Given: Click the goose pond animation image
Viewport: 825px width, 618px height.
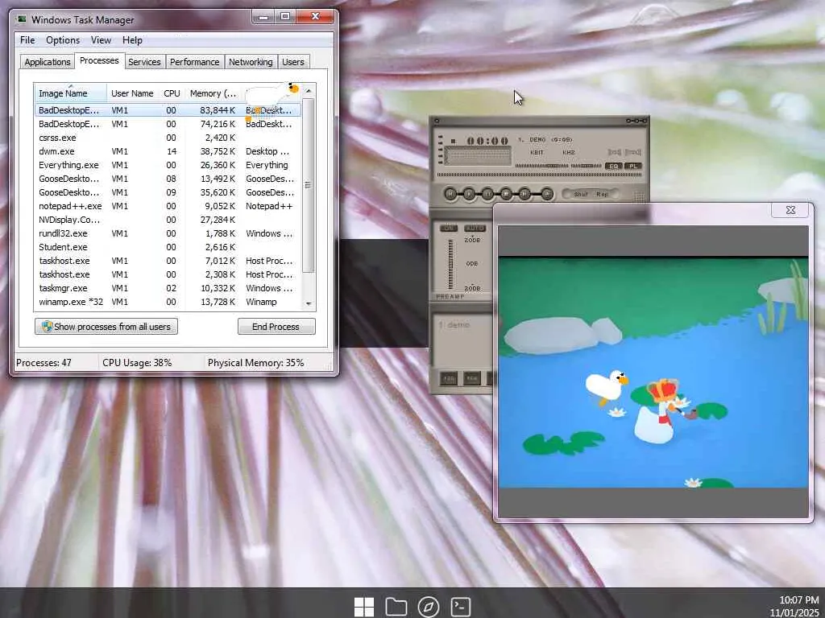Looking at the screenshot, I should [653, 372].
